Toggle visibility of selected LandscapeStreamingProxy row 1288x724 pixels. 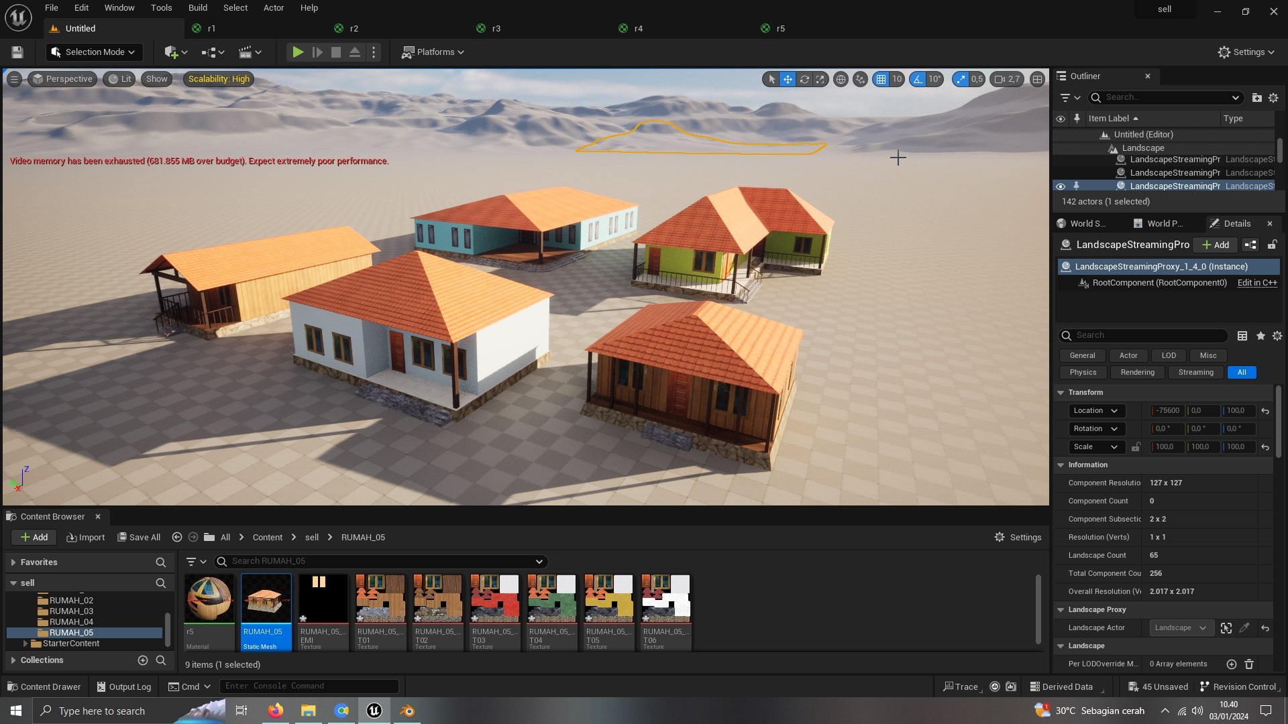(1061, 186)
